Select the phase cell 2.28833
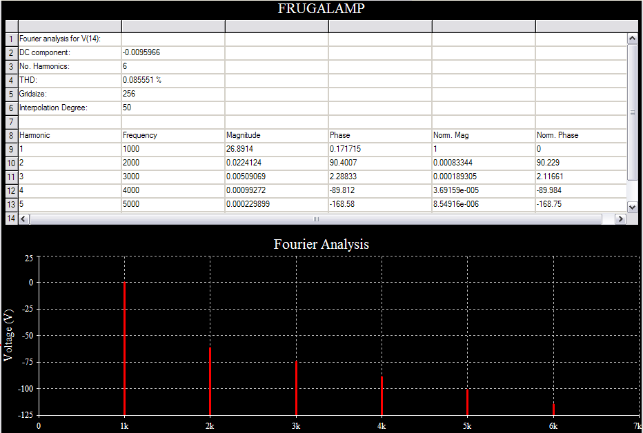The height and width of the screenshot is (433, 643). click(x=380, y=177)
